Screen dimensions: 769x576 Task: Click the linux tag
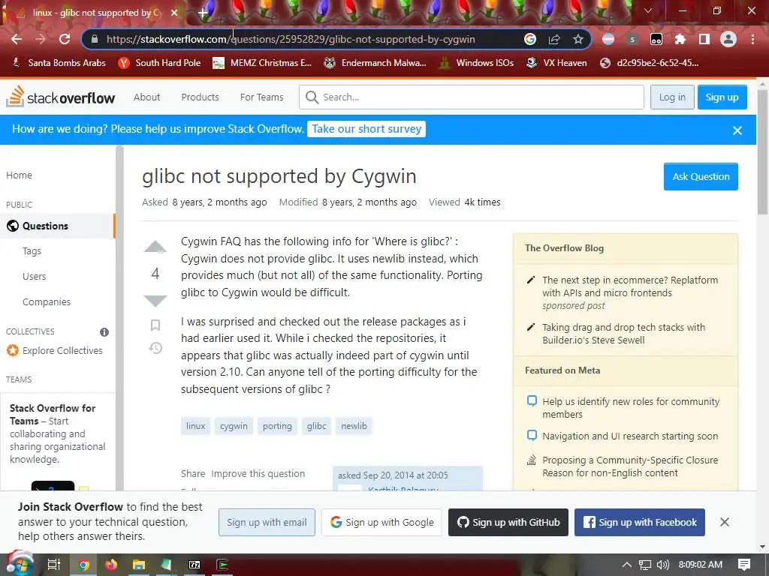(196, 426)
